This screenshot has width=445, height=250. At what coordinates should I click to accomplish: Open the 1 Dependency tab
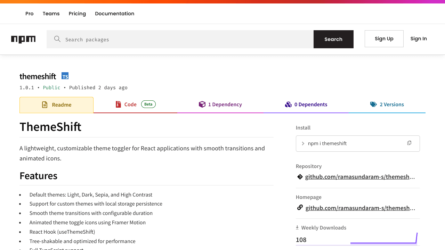[220, 105]
